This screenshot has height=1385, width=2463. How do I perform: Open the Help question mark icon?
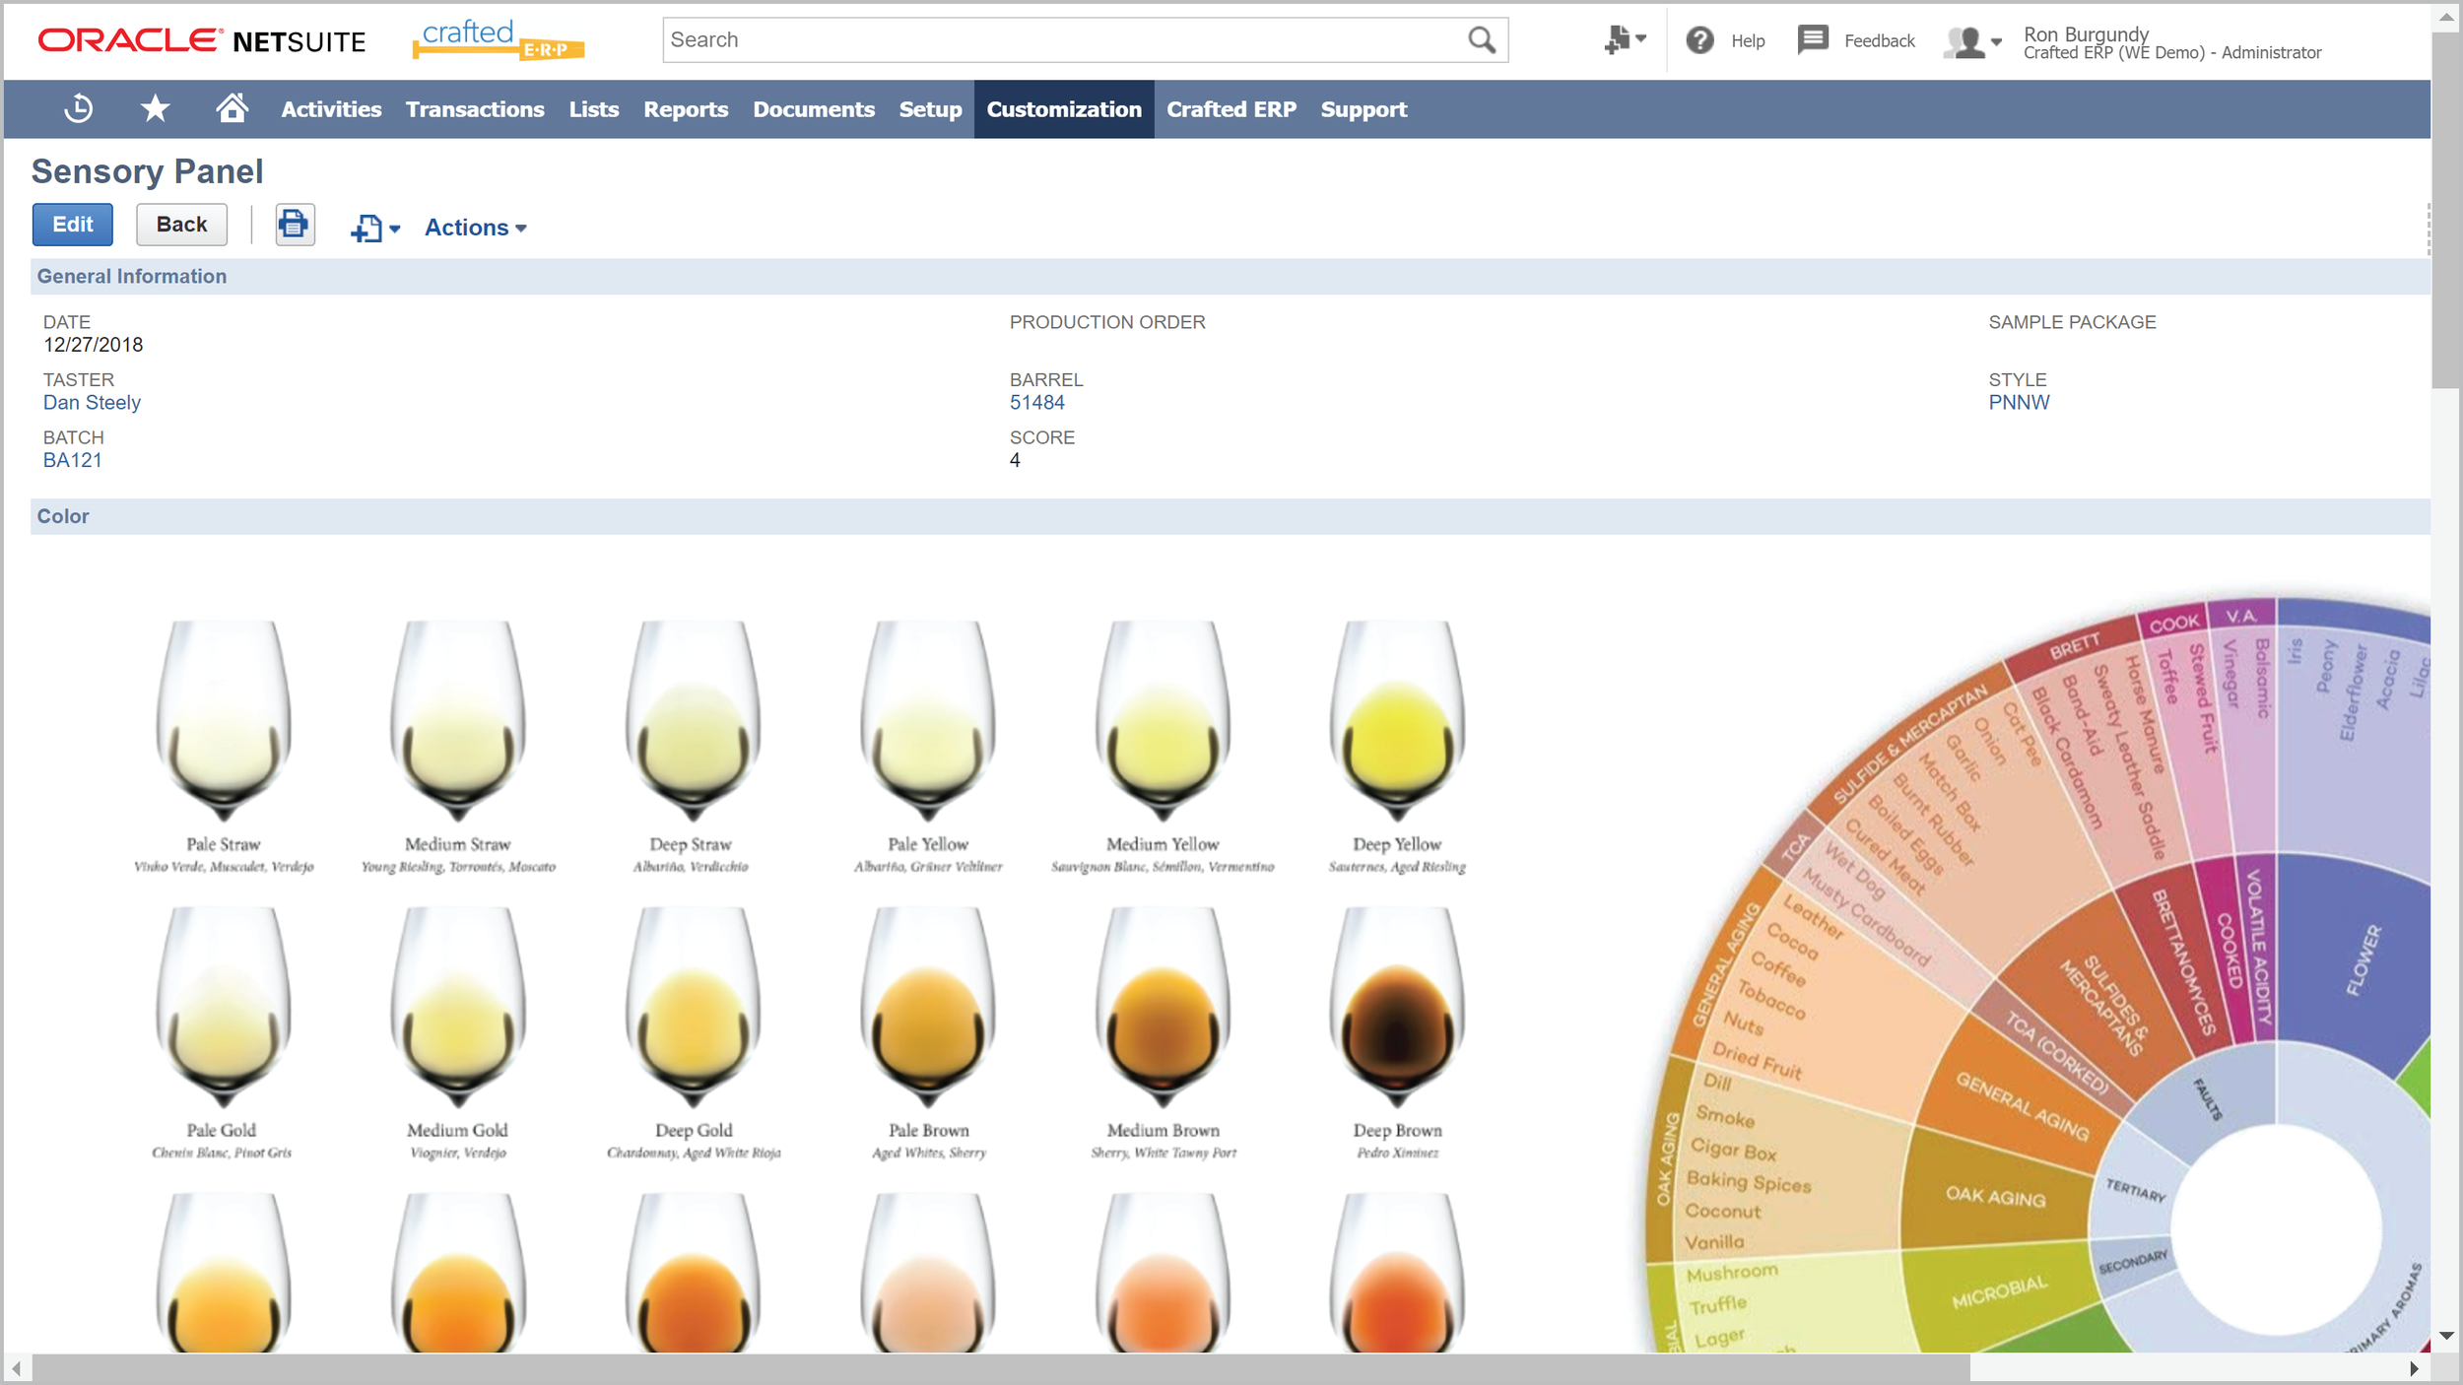point(1699,40)
